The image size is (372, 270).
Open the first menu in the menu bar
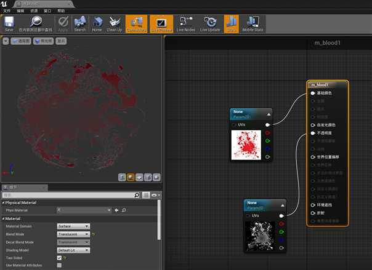pyautogui.click(x=7, y=11)
